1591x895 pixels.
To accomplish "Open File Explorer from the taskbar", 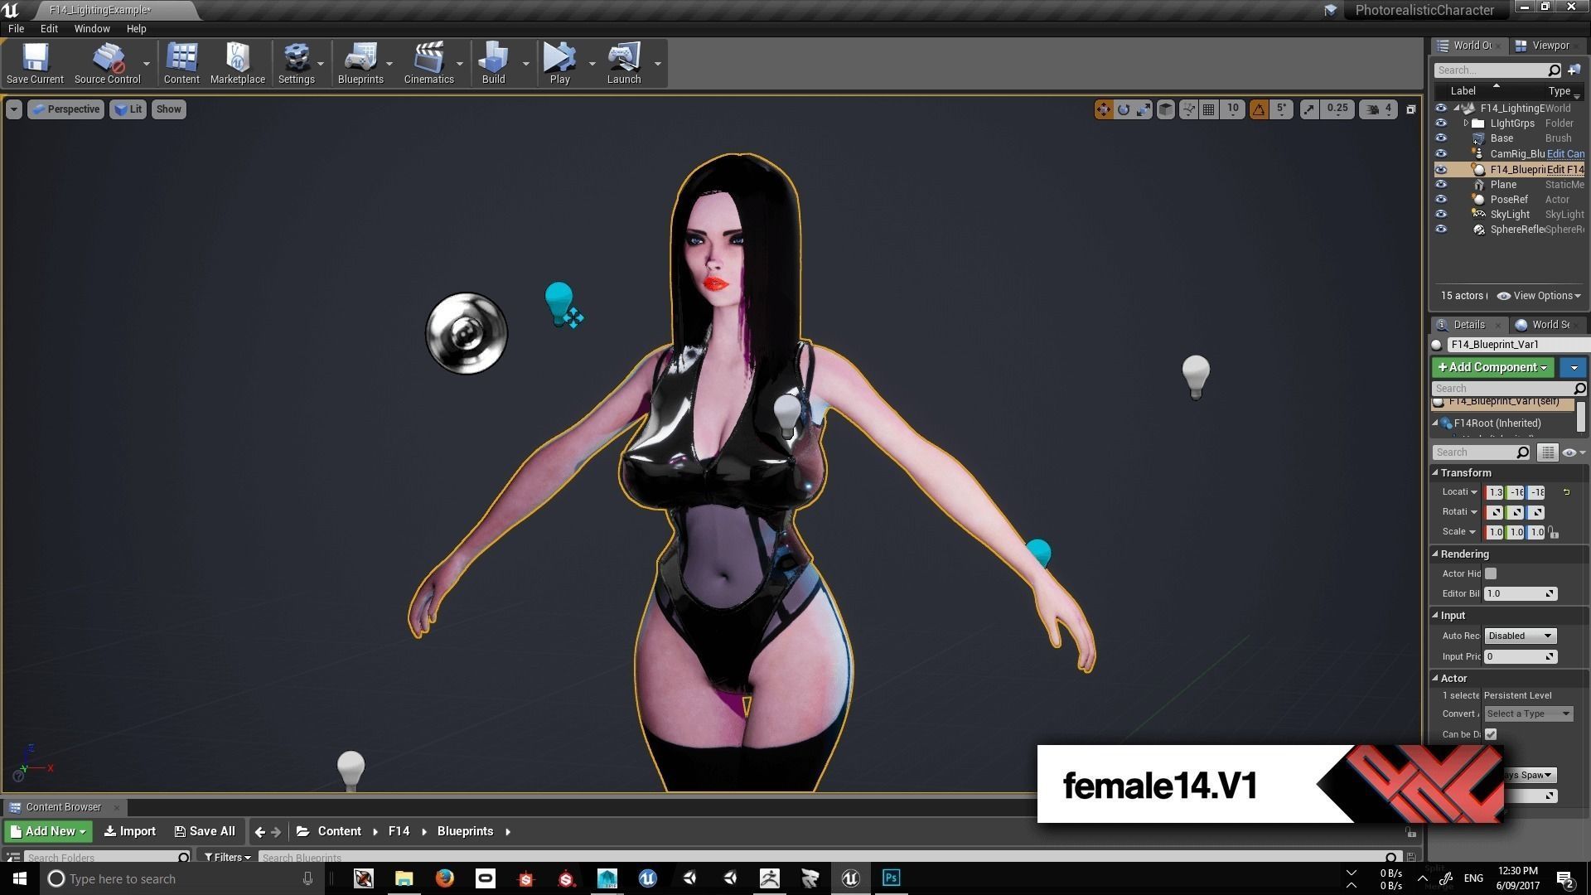I will (x=404, y=878).
